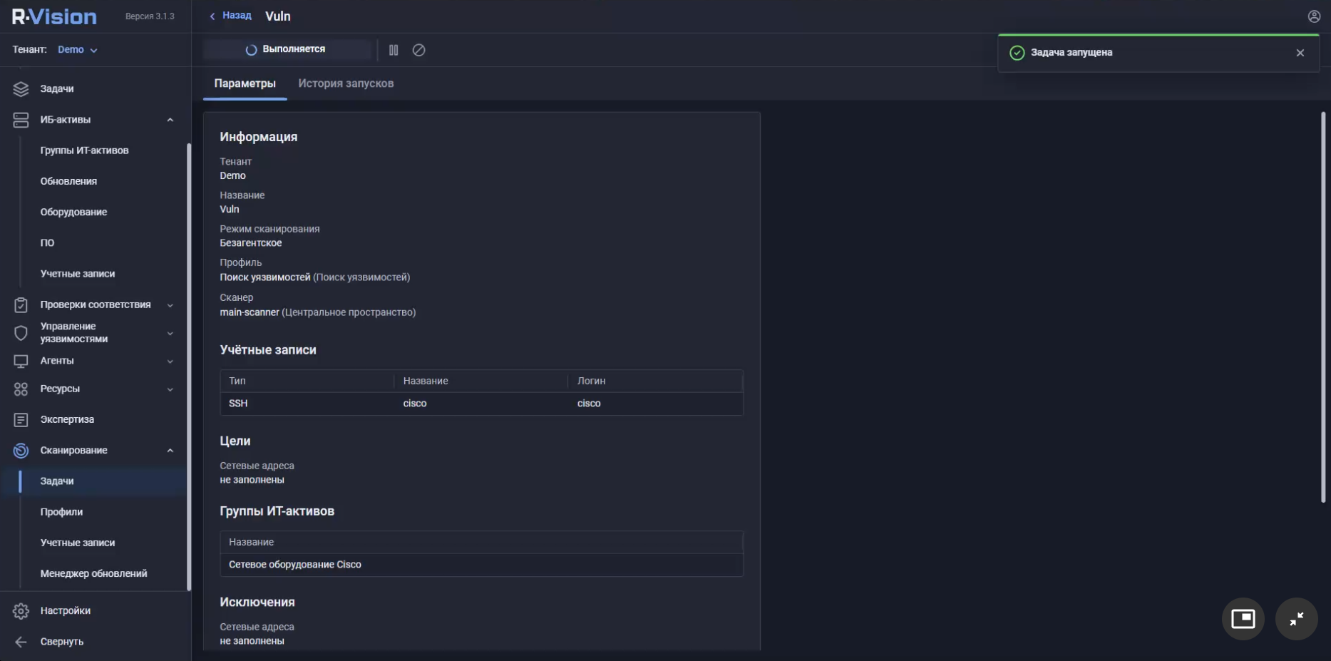1331x661 pixels.
Task: Open the user profile icon
Action: point(1314,16)
